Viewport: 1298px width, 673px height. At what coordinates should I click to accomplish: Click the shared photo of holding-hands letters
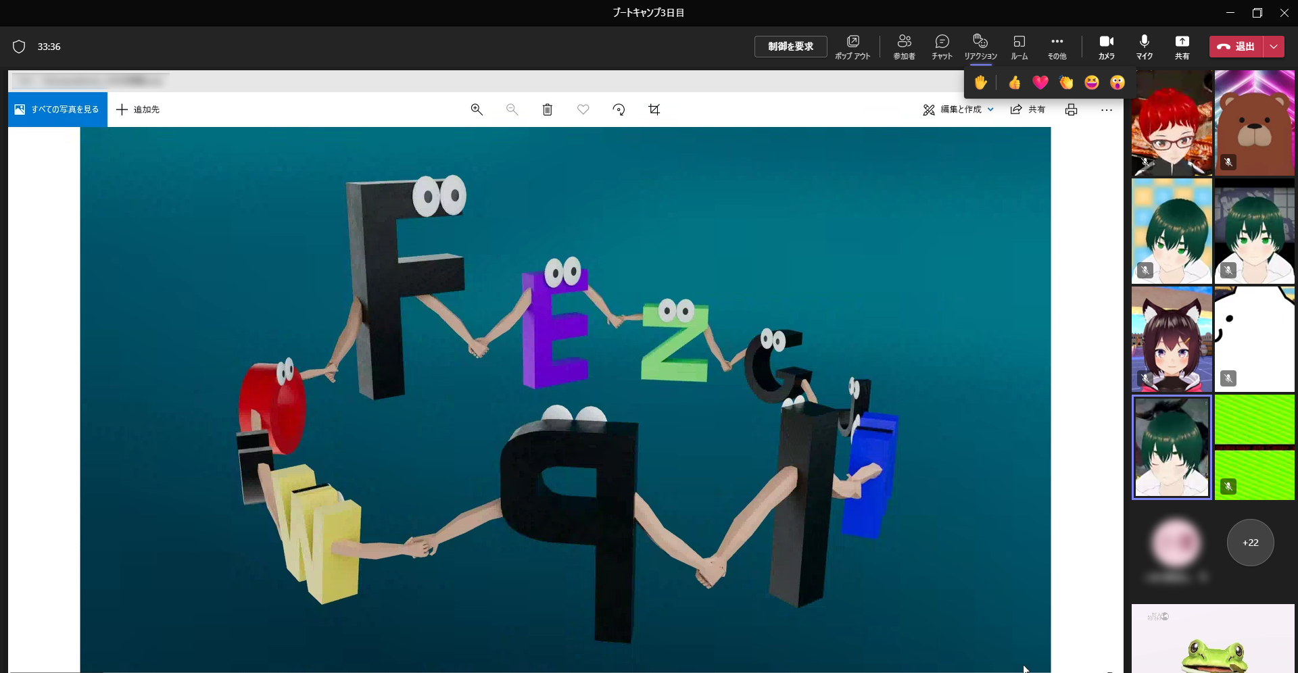[565, 399]
